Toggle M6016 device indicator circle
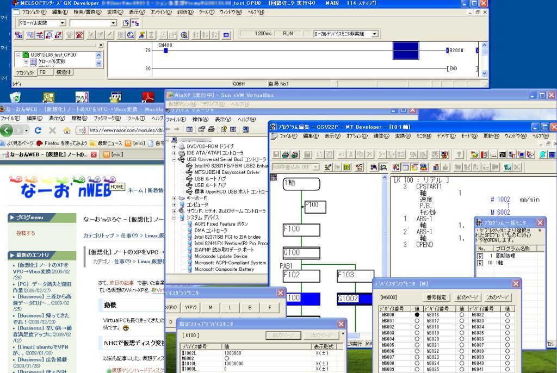 pos(462,315)
